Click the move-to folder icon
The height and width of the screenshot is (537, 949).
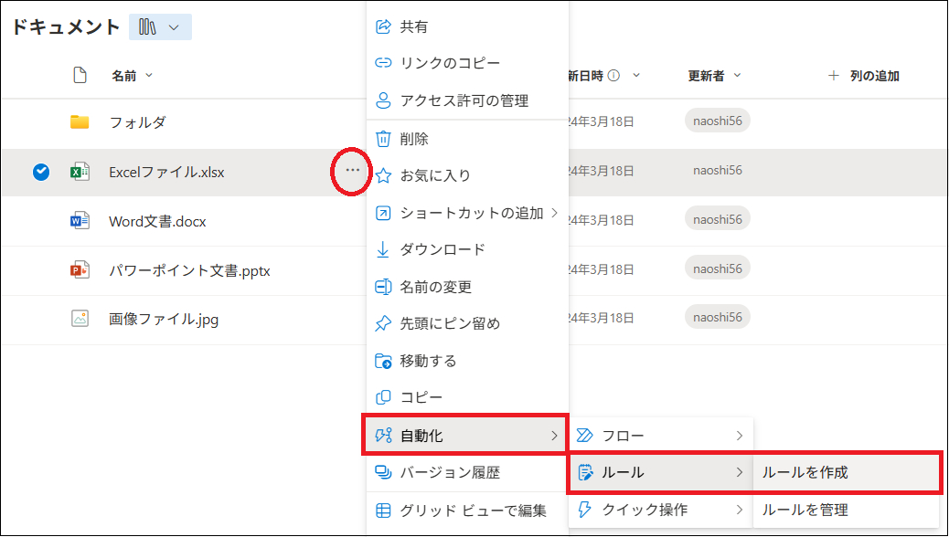pyautogui.click(x=383, y=361)
